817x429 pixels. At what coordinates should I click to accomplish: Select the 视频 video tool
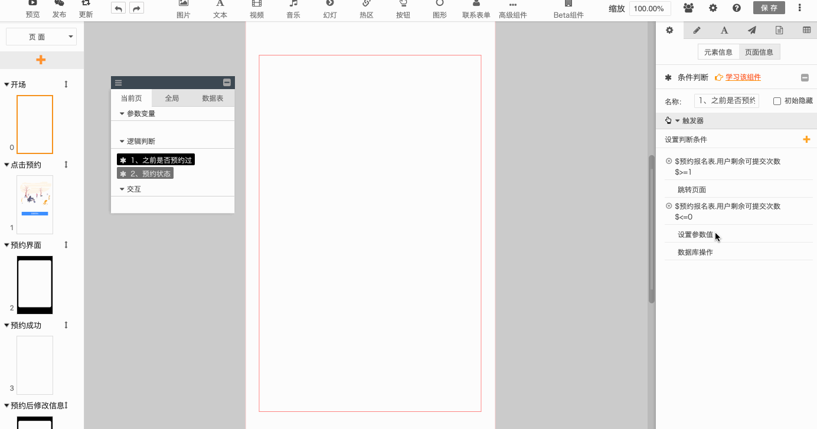(256, 9)
